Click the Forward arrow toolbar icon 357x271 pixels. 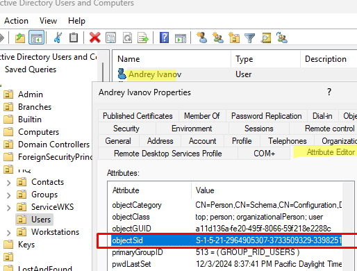2,38
